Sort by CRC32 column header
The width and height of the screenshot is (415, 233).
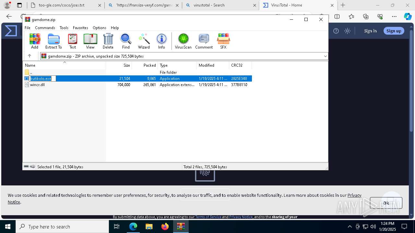pyautogui.click(x=241, y=65)
